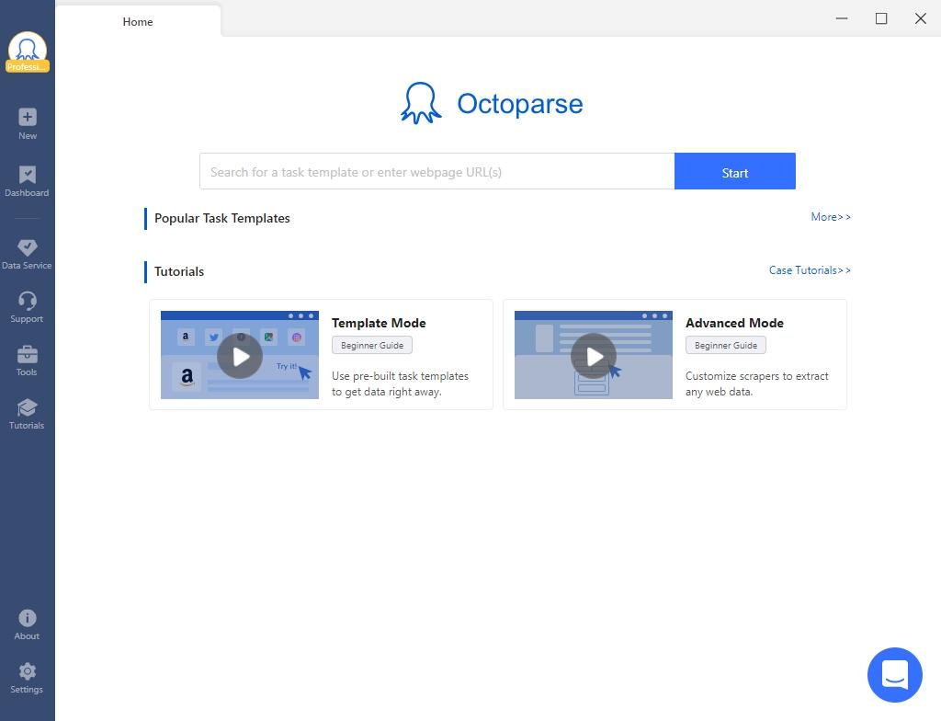Click the Tutorials section heading
This screenshot has width=941, height=721.
pos(179,271)
